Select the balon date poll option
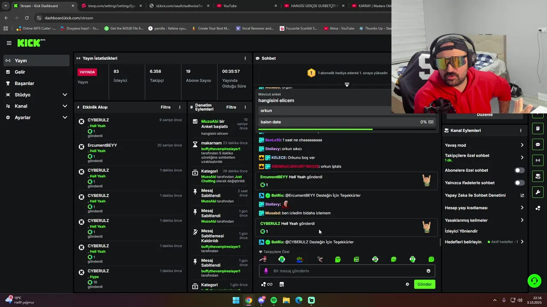 coord(347,122)
